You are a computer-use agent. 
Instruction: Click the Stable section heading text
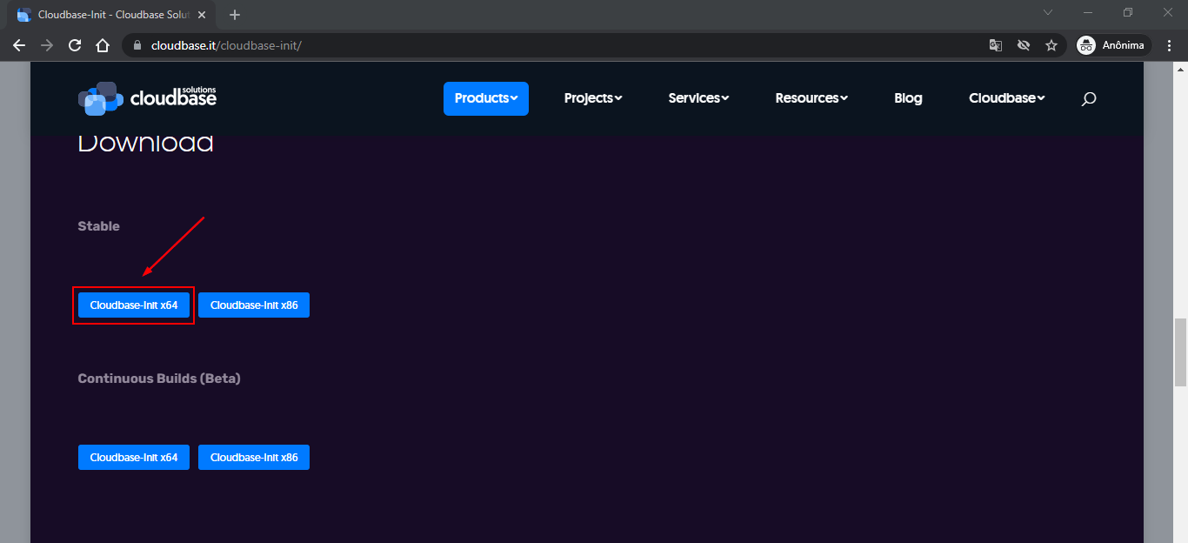tap(98, 226)
